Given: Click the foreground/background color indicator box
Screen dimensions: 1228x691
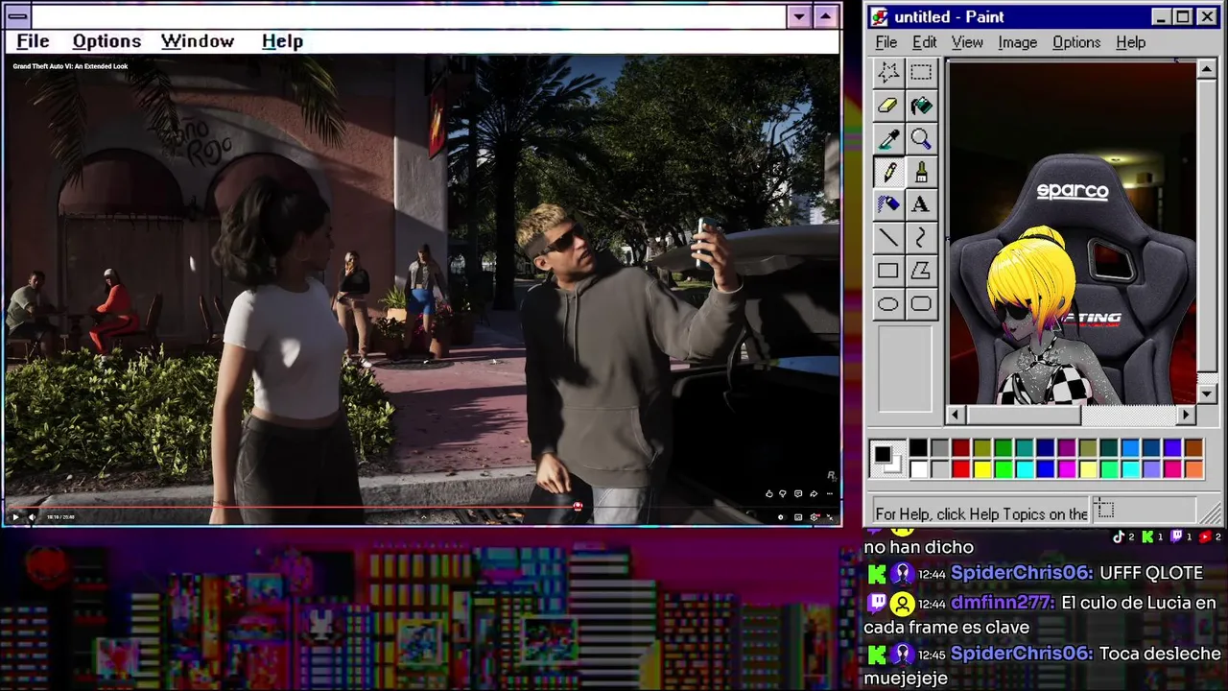Looking at the screenshot, I should tap(886, 458).
